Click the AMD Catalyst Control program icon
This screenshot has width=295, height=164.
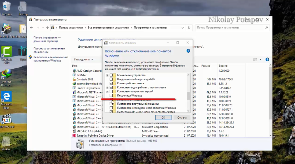click(74, 71)
